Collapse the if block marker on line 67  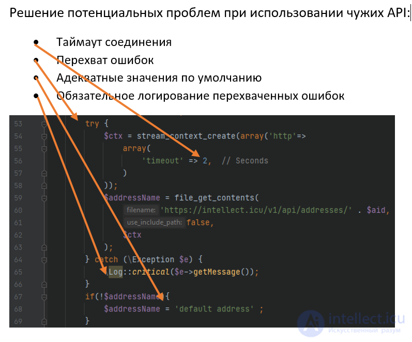(44, 297)
